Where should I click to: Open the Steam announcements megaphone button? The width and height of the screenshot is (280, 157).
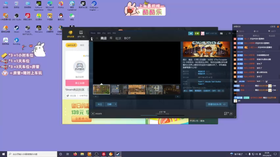click(190, 33)
